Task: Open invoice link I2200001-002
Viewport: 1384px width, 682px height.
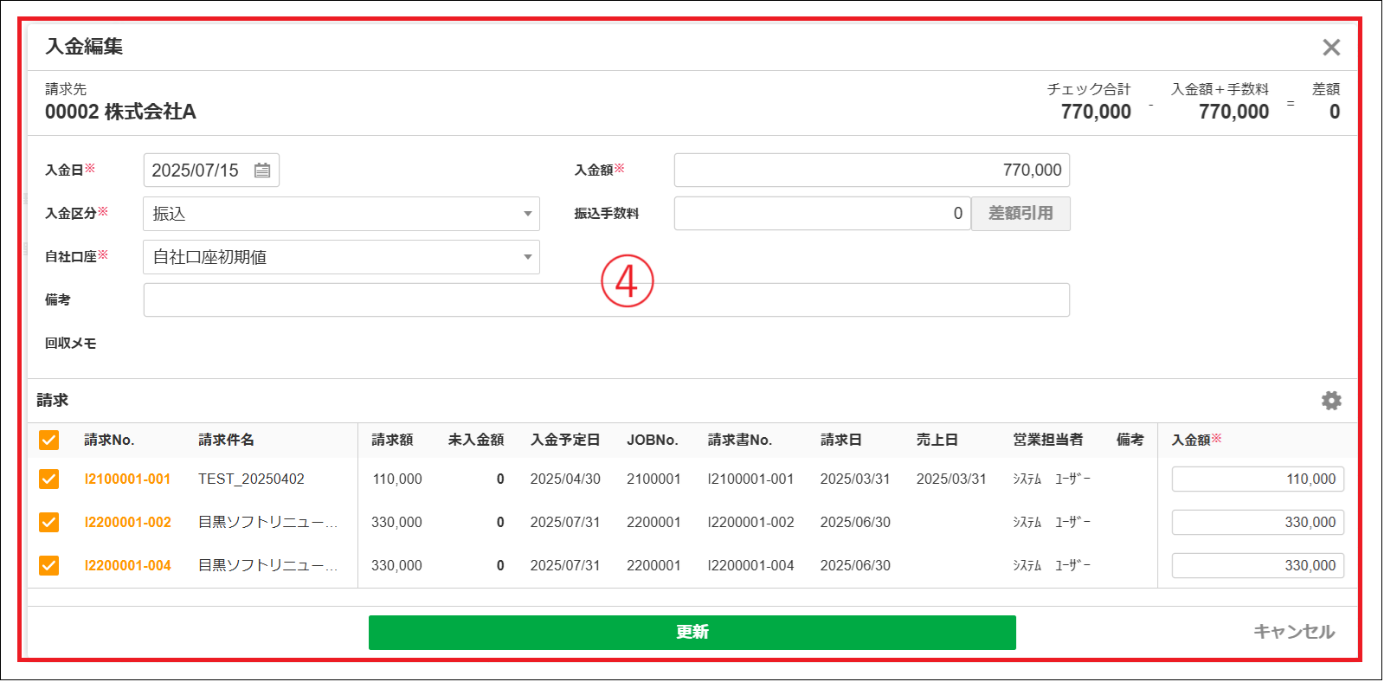Action: [x=127, y=523]
